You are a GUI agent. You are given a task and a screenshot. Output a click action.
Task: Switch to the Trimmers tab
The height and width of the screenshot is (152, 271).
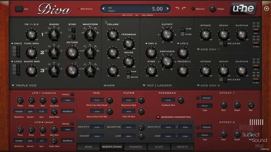[x=135, y=147]
